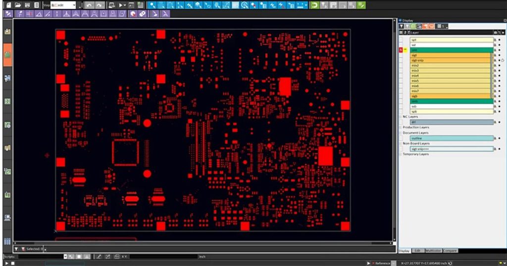507x266 pixels.
Task: Select the drl layer under NC Layers
Action: click(452, 122)
